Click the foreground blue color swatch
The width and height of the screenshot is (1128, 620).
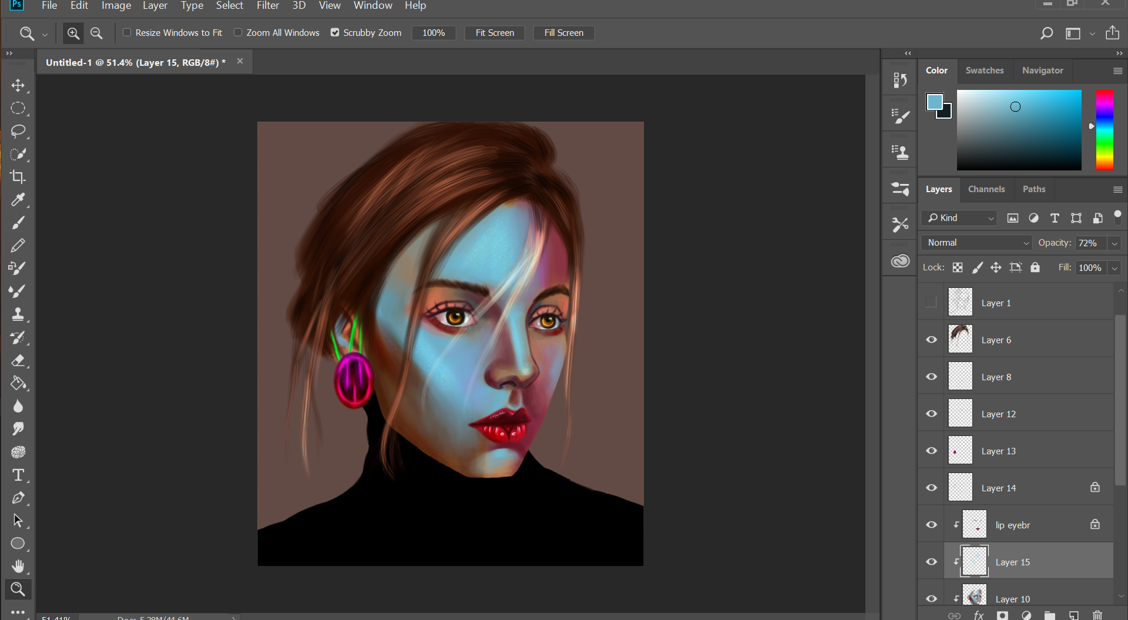click(934, 102)
